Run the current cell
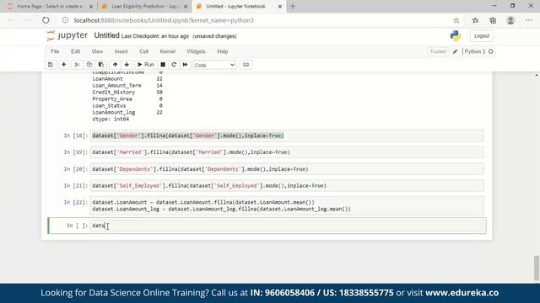Screen dimensions: 540x303 [x=146, y=65]
